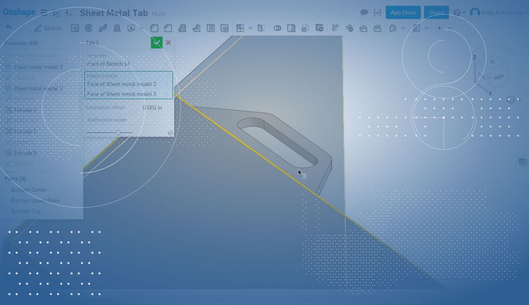Open the help menu dropdown
This screenshot has width=529, height=305.
click(459, 13)
